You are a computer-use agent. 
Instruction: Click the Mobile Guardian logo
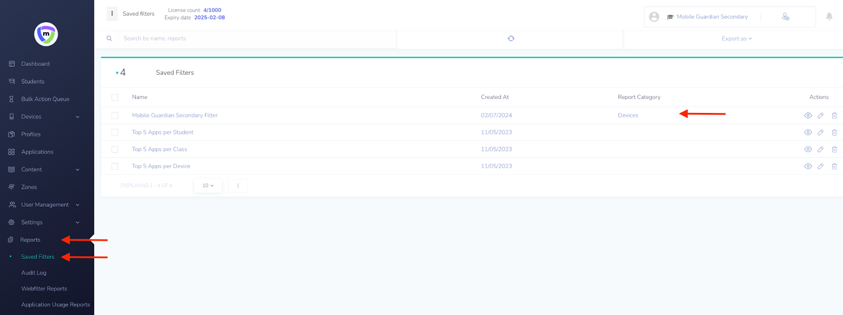(46, 34)
